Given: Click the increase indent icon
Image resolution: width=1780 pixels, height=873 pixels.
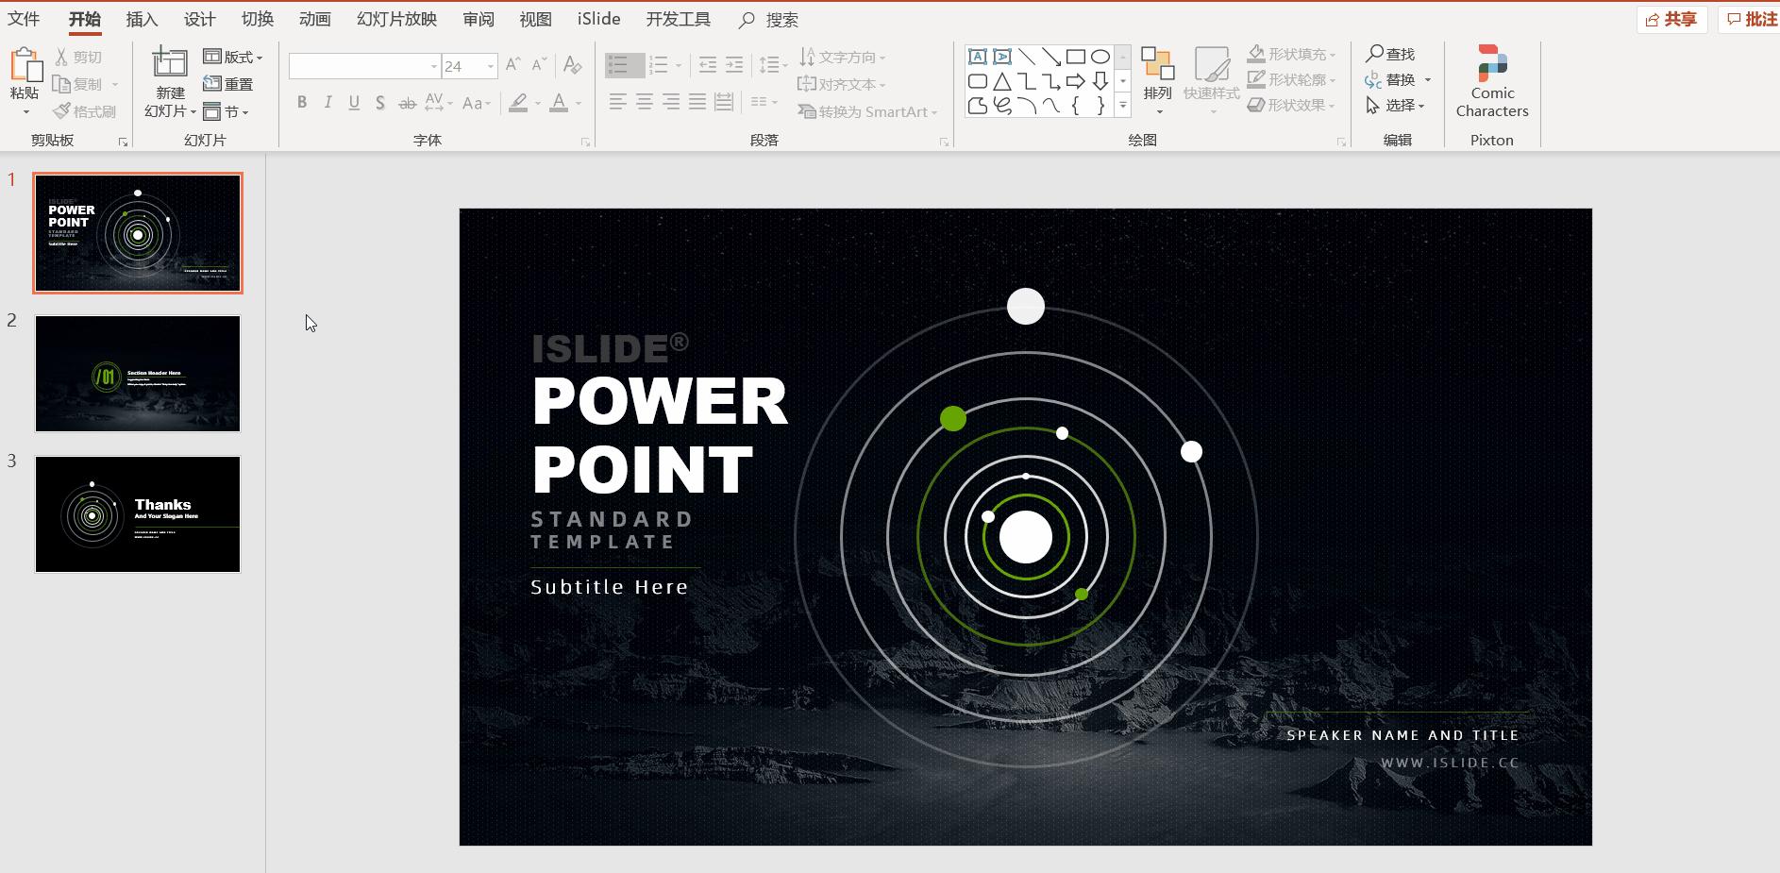Looking at the screenshot, I should click(733, 65).
